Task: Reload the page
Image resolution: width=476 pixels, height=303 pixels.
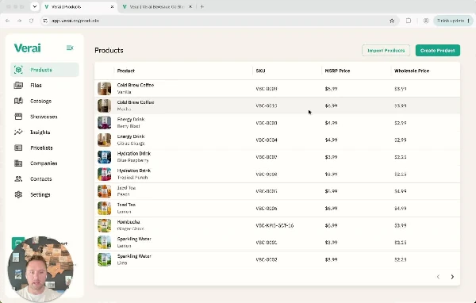Action: click(31, 21)
